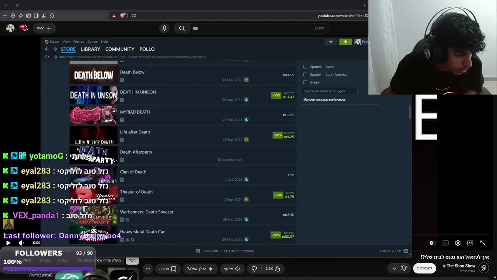Open the Help menu in Steam
This screenshot has width=497, height=280.
104,42
